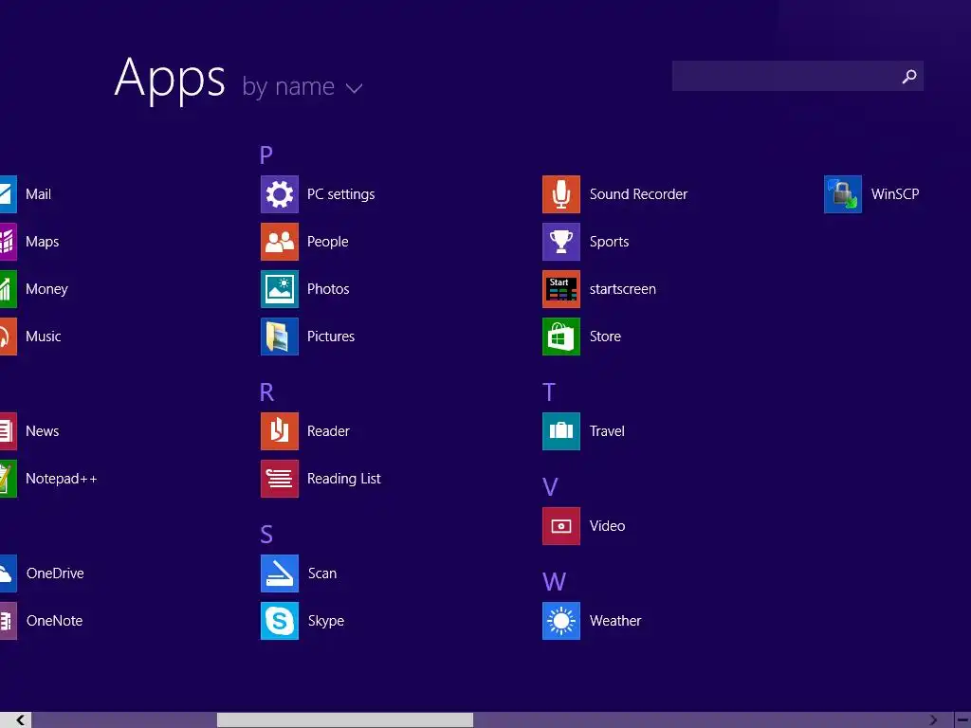Image resolution: width=971 pixels, height=728 pixels.
Task: Open the Reading List icon
Action: [280, 479]
